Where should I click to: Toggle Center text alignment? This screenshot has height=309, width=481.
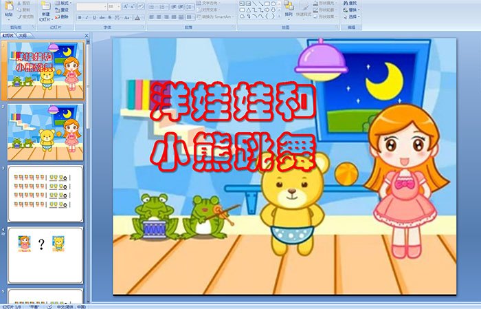pos(159,17)
